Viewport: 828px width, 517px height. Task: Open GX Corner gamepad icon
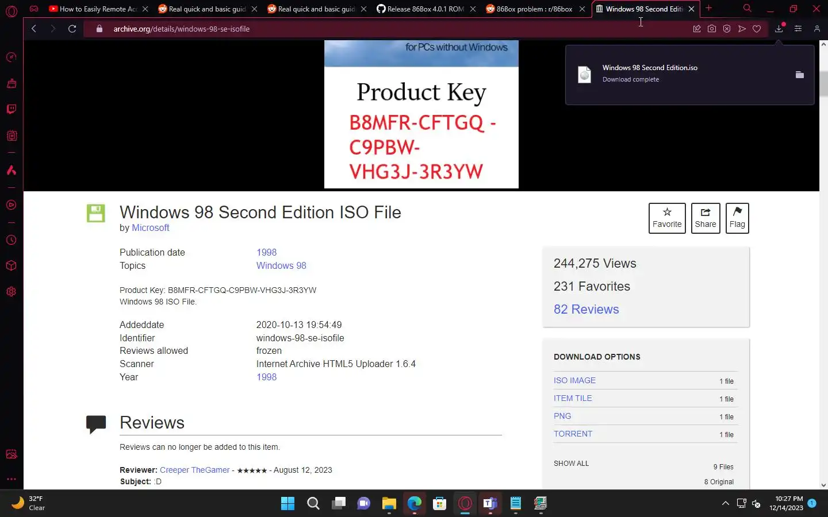(34, 9)
